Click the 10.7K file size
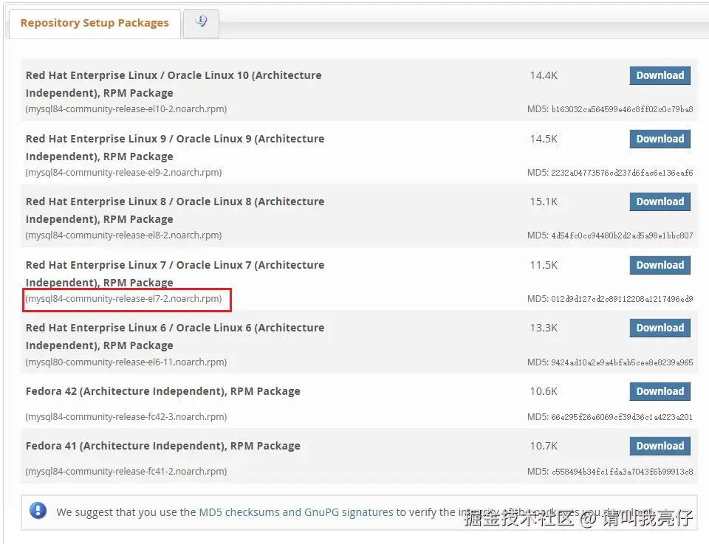709x544 pixels. 544,446
